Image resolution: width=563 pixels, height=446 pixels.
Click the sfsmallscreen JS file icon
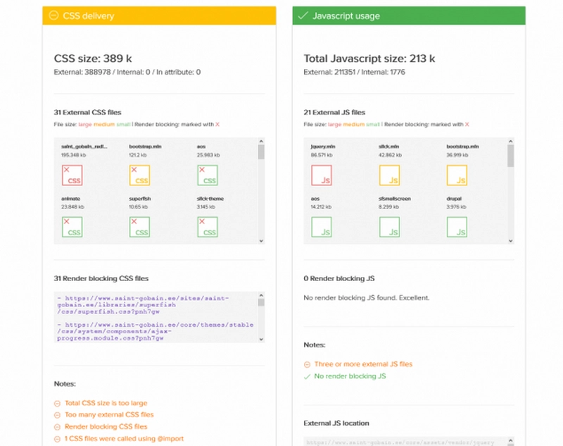389,226
